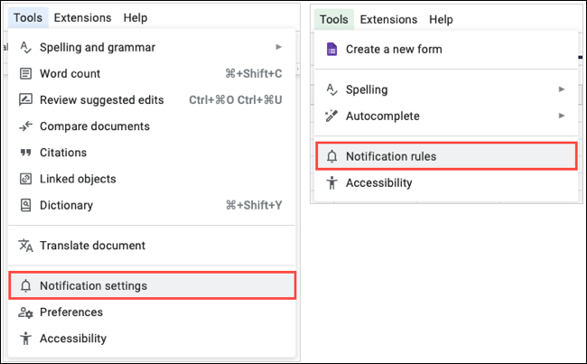The width and height of the screenshot is (587, 364).
Task: Open the Tools menu in the Sheets window
Action: [x=334, y=20]
